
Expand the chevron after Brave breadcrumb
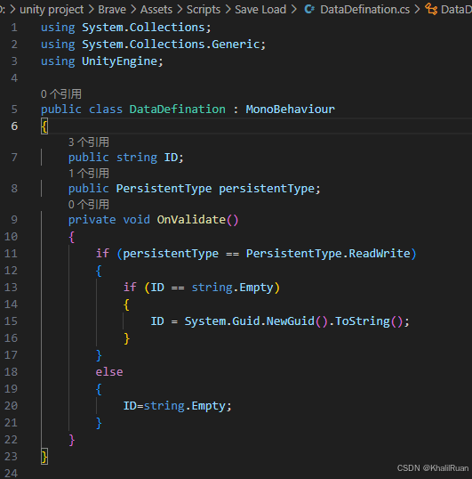pyautogui.click(x=133, y=10)
